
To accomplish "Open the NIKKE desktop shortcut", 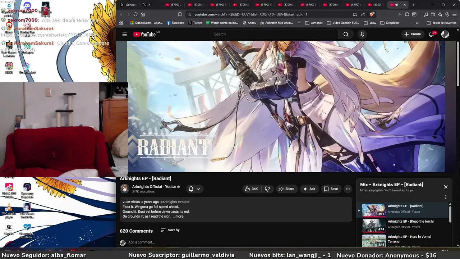I will point(9,68).
